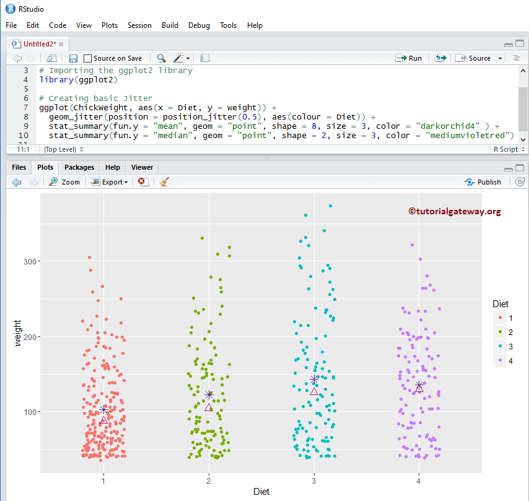This screenshot has width=529, height=501.
Task: Open the File menu
Action: click(x=11, y=25)
